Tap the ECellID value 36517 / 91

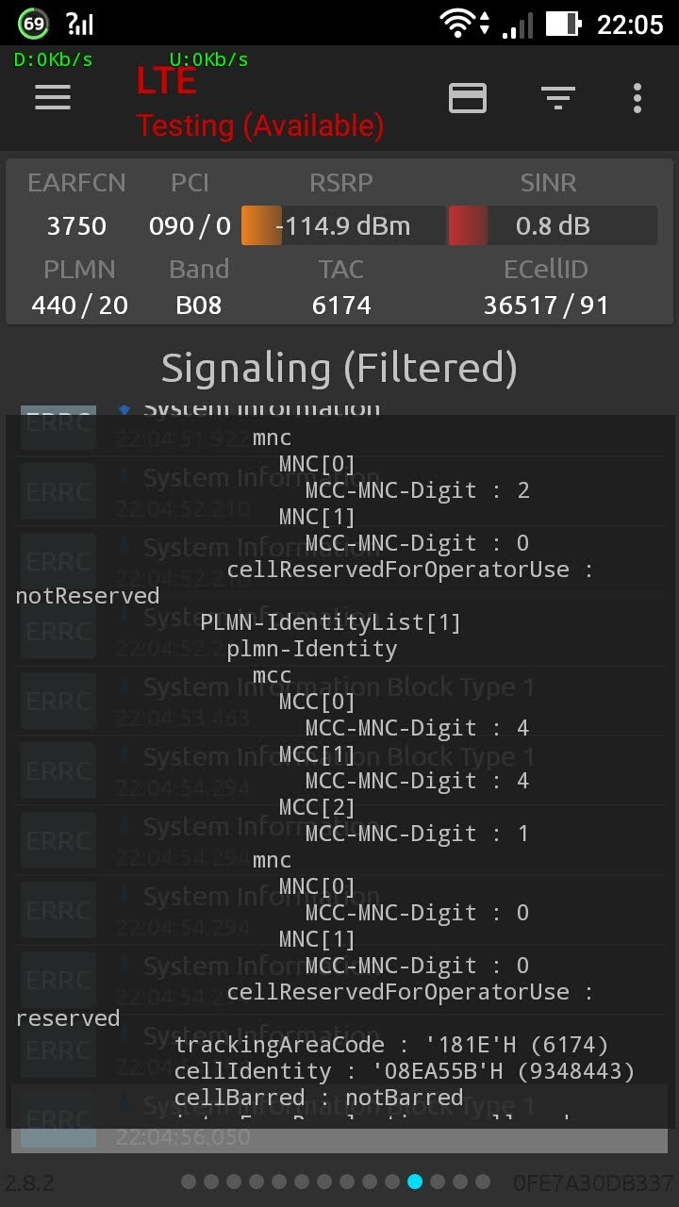(x=545, y=306)
